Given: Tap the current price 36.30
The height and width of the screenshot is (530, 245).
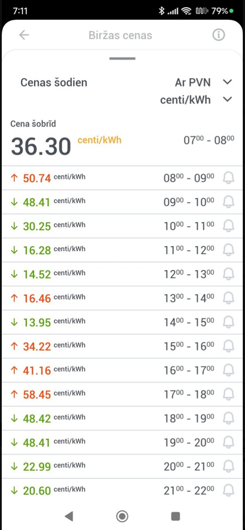Looking at the screenshot, I should (41, 146).
